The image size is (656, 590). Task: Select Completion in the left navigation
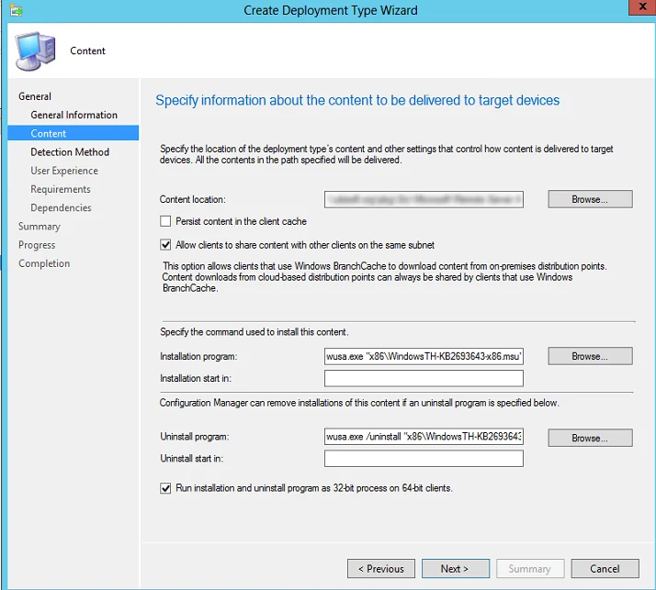(44, 263)
